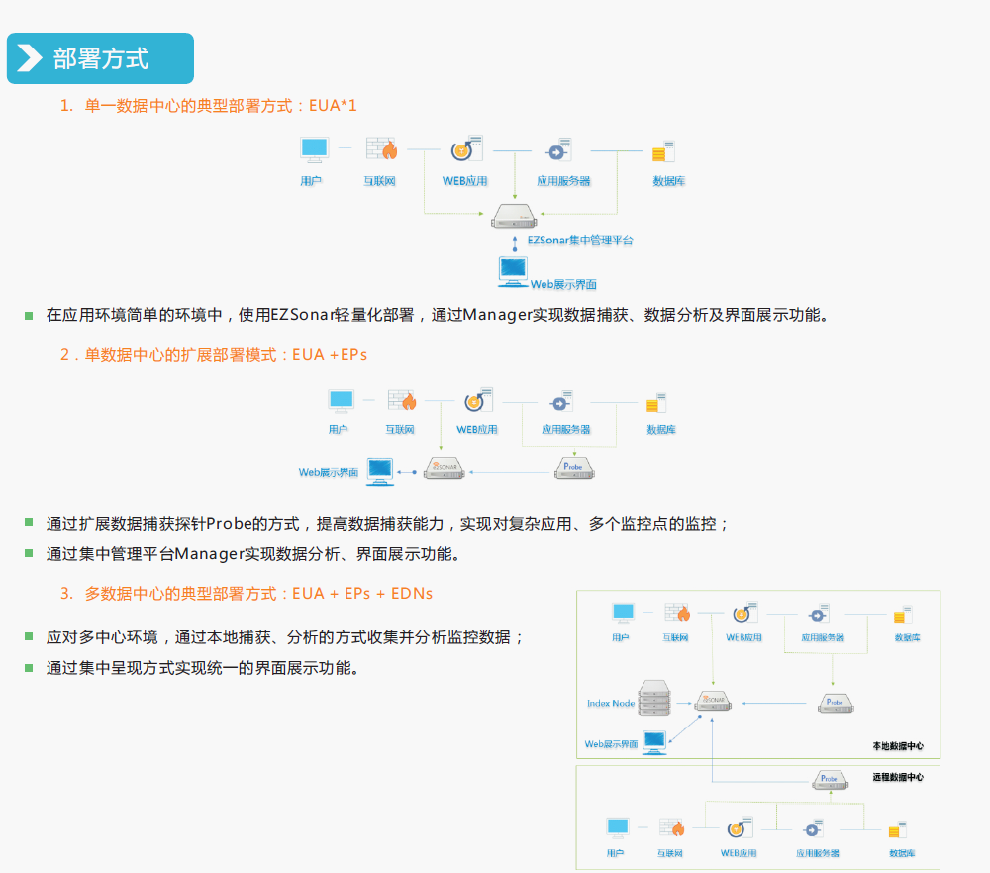The height and width of the screenshot is (873, 990).
Task: Select the 应用服务器 icon in the EUA+EPs diagram
Action: coord(561,402)
